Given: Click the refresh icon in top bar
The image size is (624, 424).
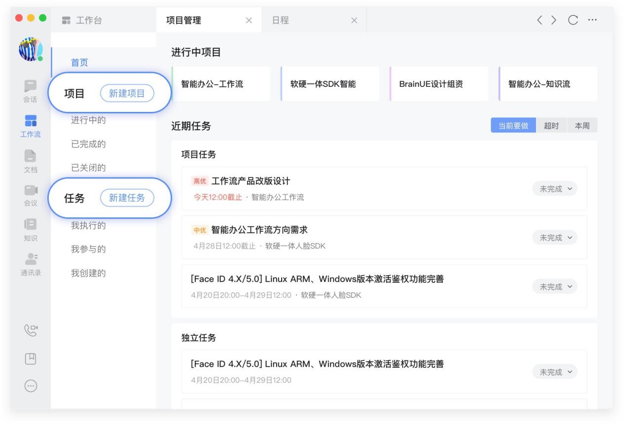Looking at the screenshot, I should pyautogui.click(x=573, y=20).
